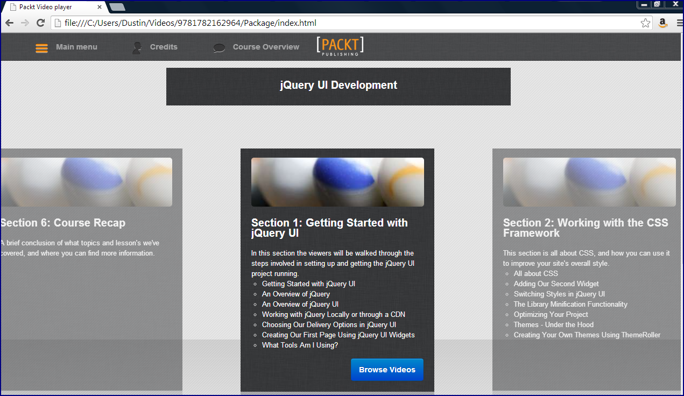
Task: Reload the page with the refresh icon
Action: point(40,23)
